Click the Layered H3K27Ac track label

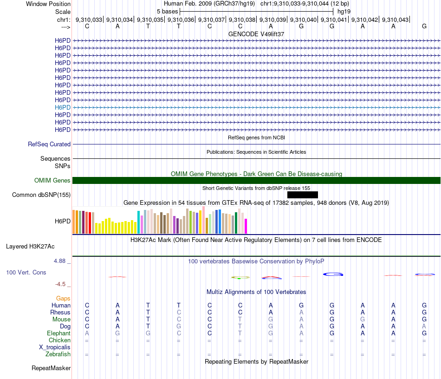tap(30, 247)
